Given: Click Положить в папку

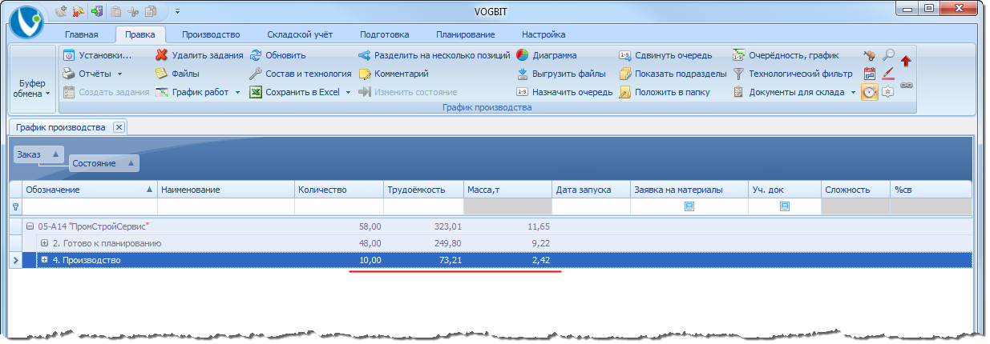Looking at the screenshot, I should 665,92.
